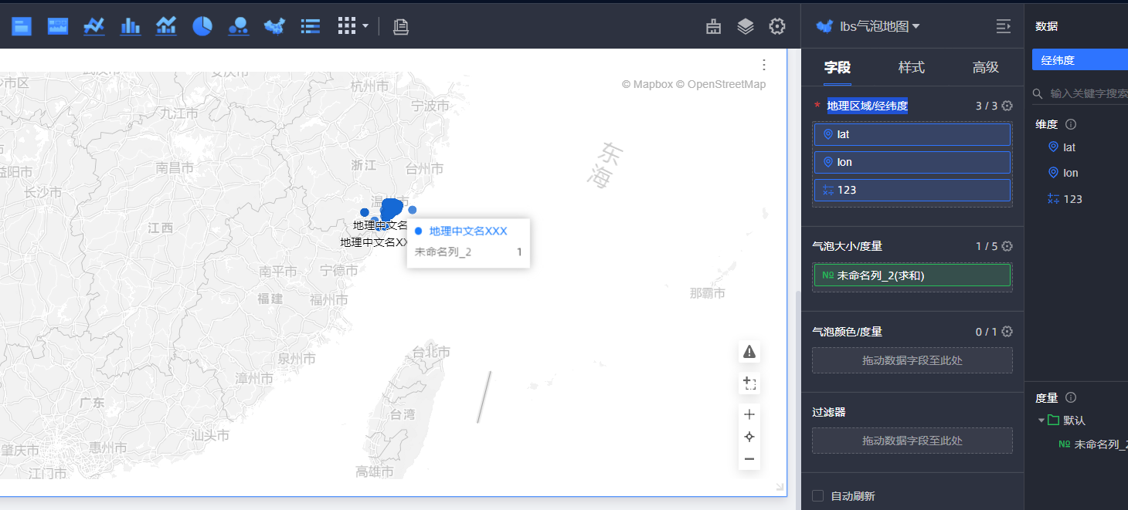Click the bubble scatter chart icon
This screenshot has width=1128, height=510.
(238, 26)
